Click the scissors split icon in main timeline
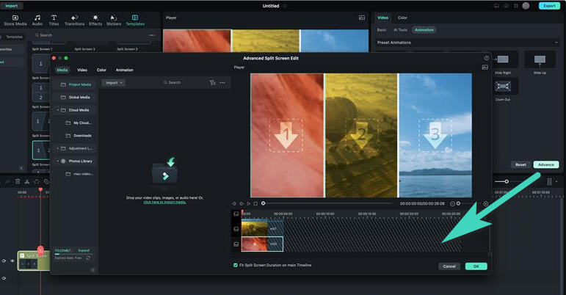 tap(26, 182)
